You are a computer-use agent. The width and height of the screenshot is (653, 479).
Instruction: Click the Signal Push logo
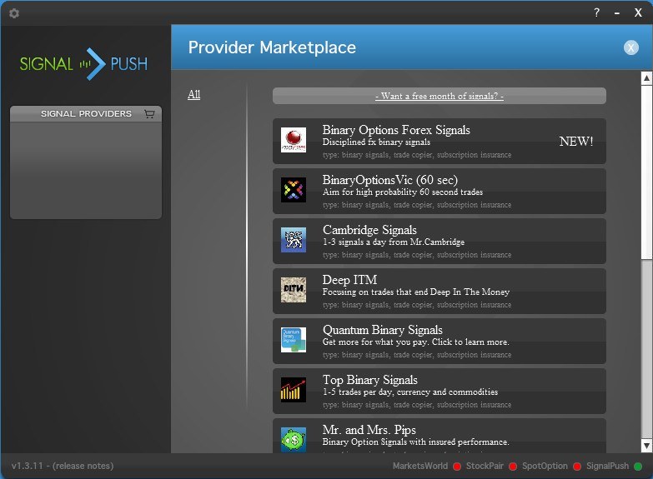pyautogui.click(x=83, y=63)
